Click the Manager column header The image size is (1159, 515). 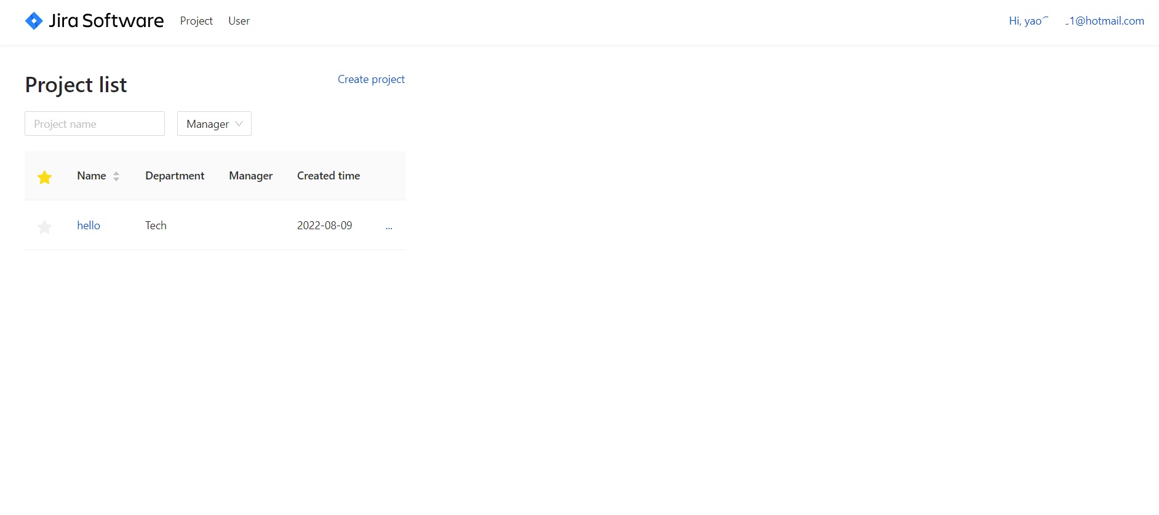pyautogui.click(x=250, y=176)
